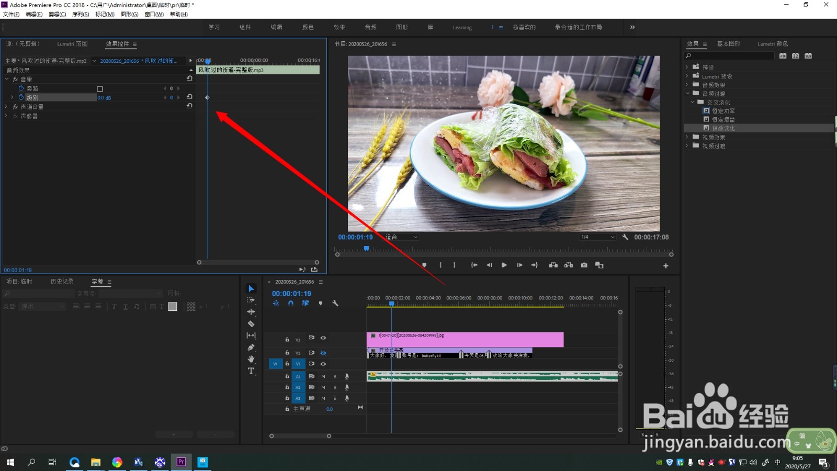Screen dimensions: 837x471
Task: Click the 0.0 dB level value
Action: [x=104, y=98]
